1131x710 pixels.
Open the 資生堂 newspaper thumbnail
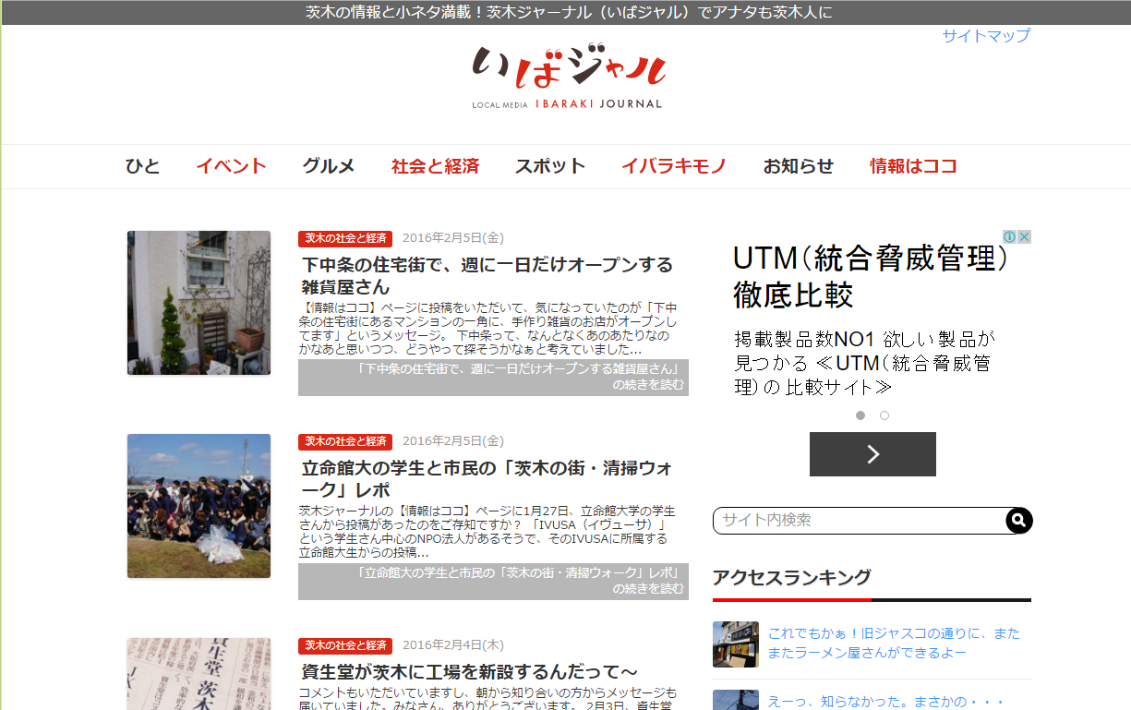pos(199,674)
